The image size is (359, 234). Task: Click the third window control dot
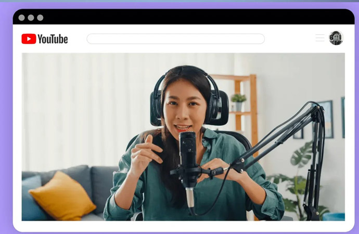coord(40,18)
